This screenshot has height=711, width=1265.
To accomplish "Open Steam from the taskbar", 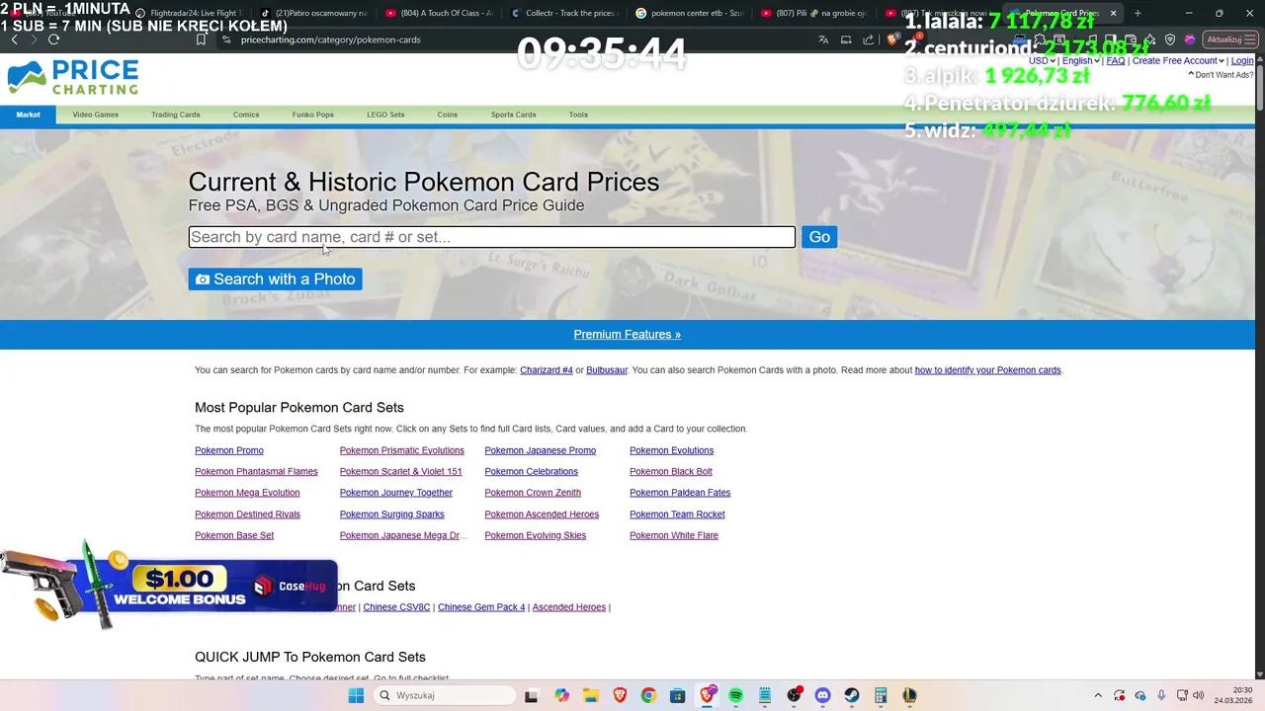I will [852, 695].
